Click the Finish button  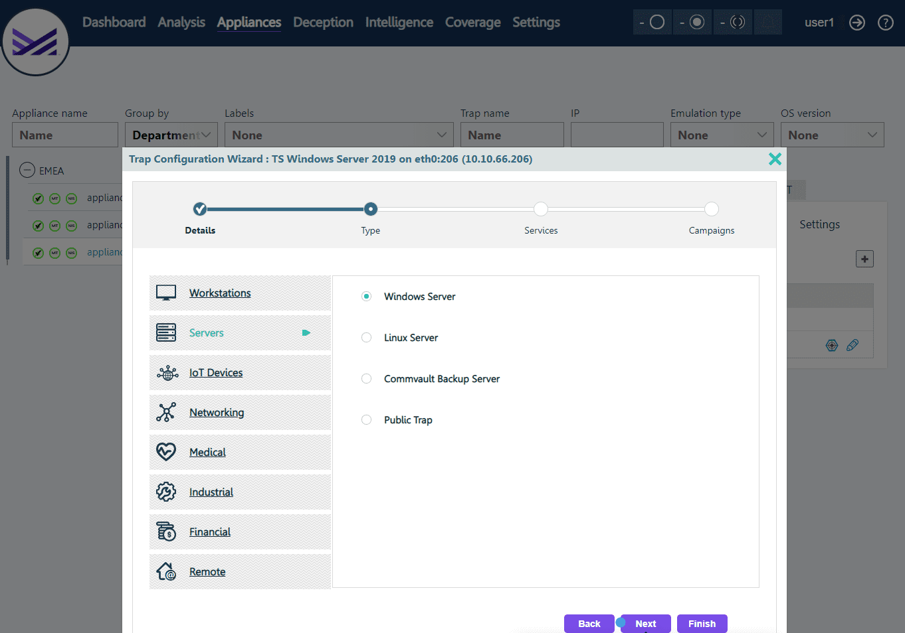tap(702, 624)
